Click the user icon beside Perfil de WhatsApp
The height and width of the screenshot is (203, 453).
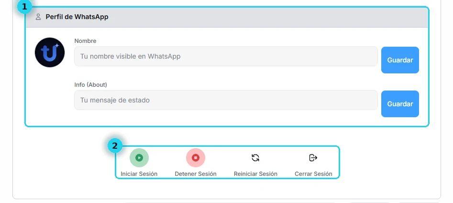click(x=38, y=17)
